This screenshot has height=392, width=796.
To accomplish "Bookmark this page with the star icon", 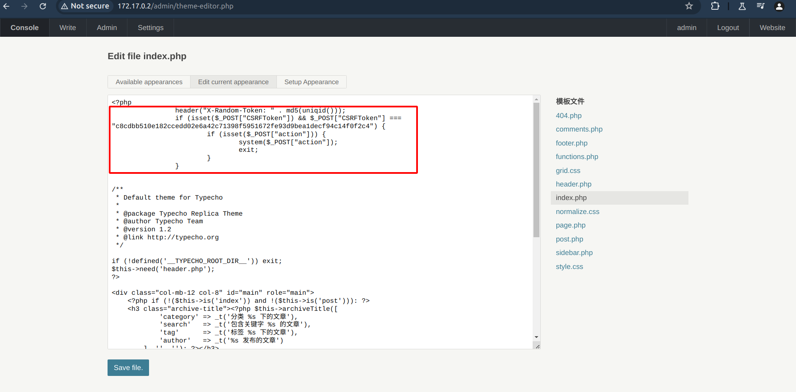I will (x=689, y=6).
